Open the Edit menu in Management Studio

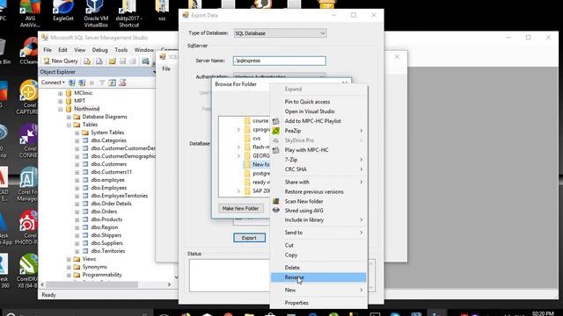62,50
